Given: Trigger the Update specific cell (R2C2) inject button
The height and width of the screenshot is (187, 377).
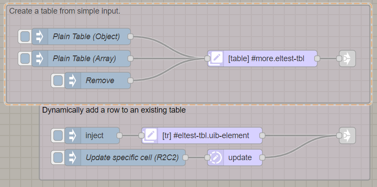Looking at the screenshot, I should coord(58,157).
